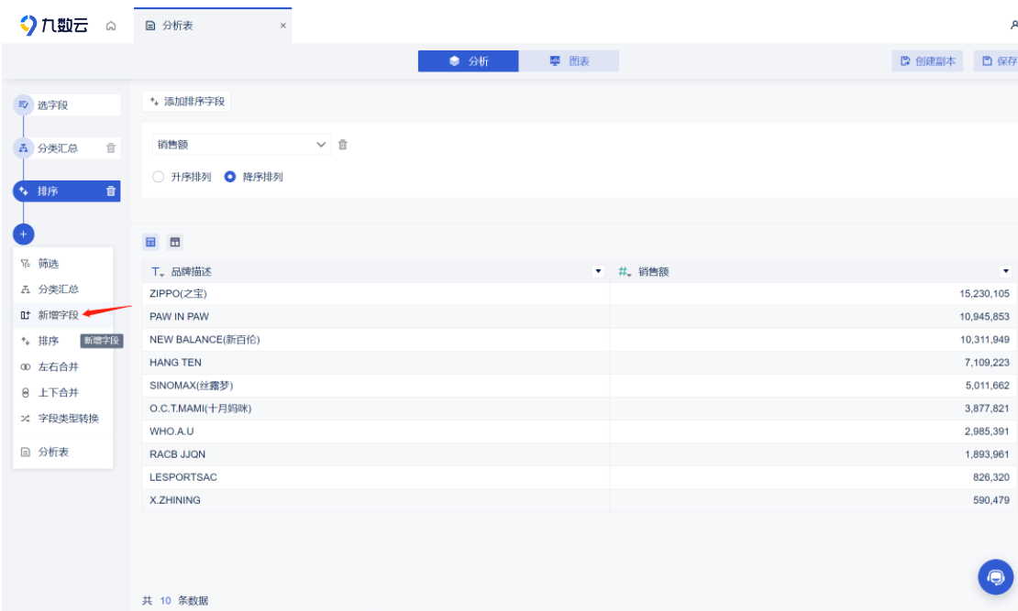The height and width of the screenshot is (611, 1018).
Task: Switch to first table view icon
Action: 150,242
